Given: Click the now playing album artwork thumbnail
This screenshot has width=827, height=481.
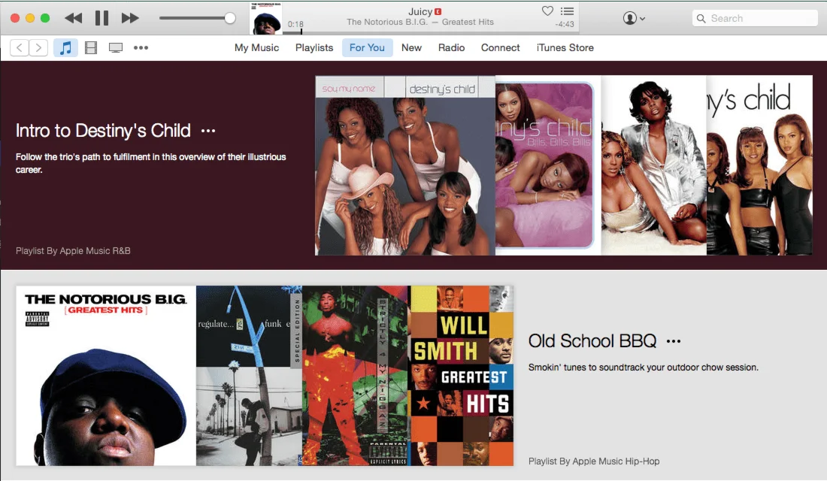Looking at the screenshot, I should [265, 18].
